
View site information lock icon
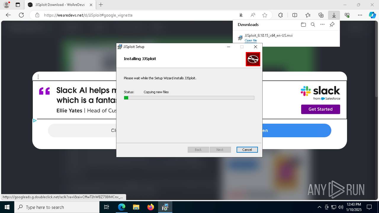[37, 15]
